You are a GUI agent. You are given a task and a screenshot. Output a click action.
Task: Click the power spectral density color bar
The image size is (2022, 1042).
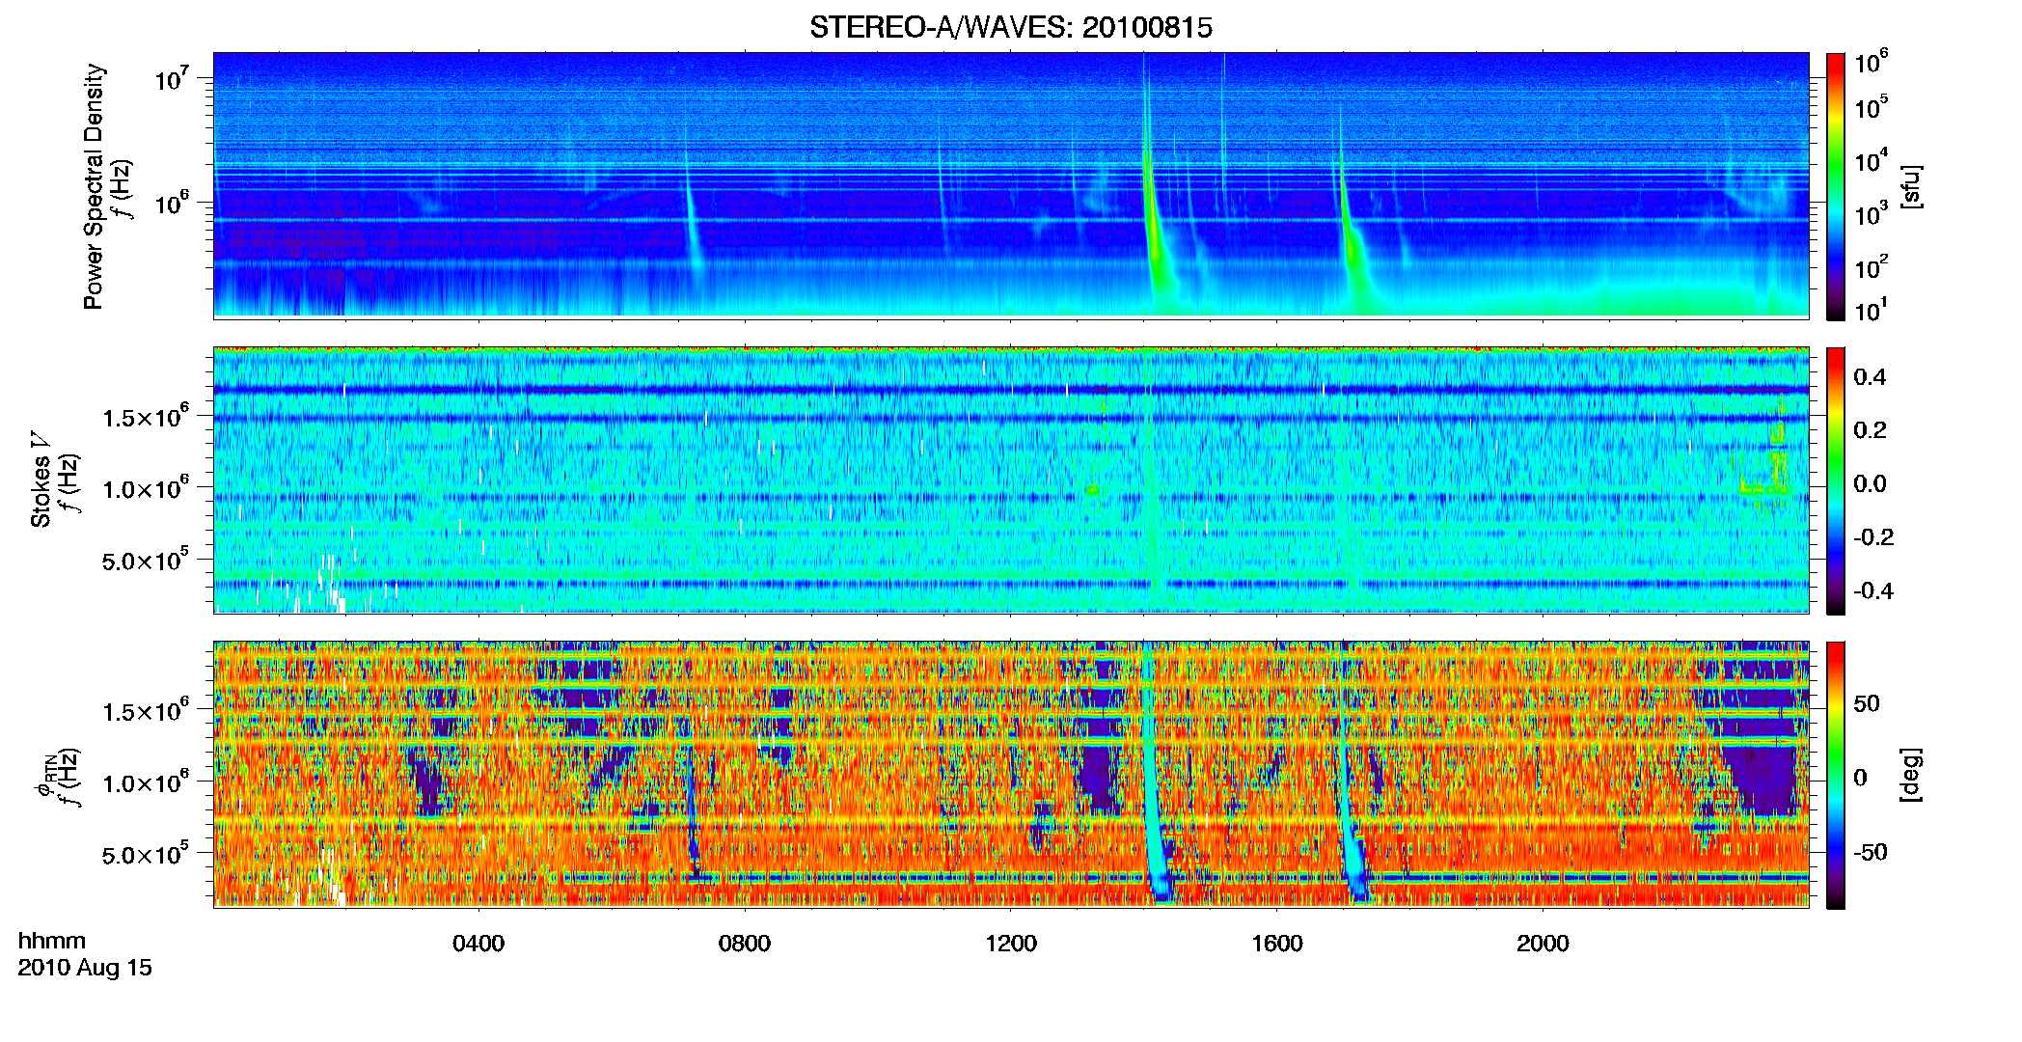(x=1836, y=186)
